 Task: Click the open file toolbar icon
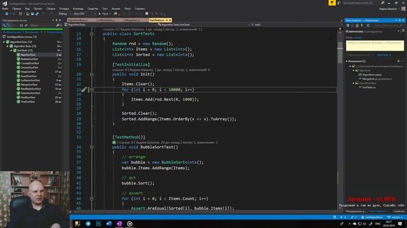pyautogui.click(x=27, y=14)
